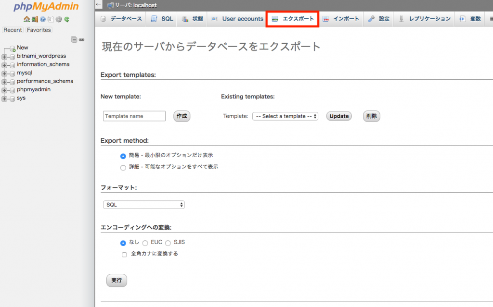Image resolution: width=493 pixels, height=307 pixels.
Task: Open navigation panel settings gear icon
Action: point(59,20)
